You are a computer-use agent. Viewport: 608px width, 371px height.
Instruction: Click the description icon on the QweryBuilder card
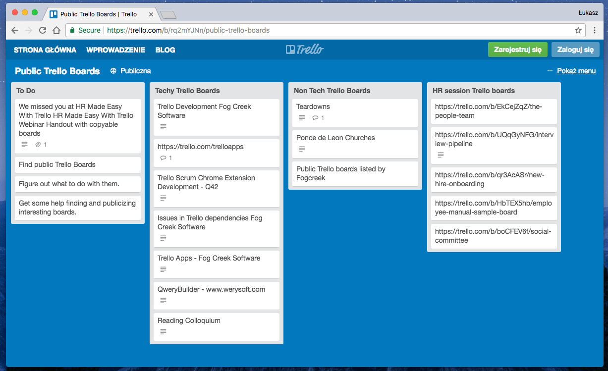point(163,301)
